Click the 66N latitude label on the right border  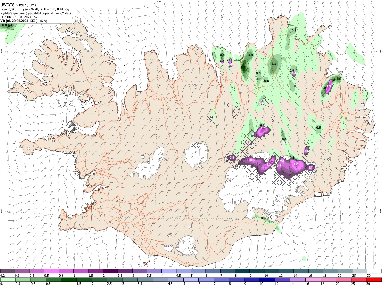coord(380,51)
